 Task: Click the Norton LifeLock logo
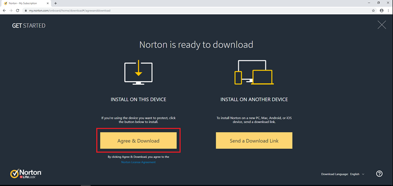pos(26,173)
